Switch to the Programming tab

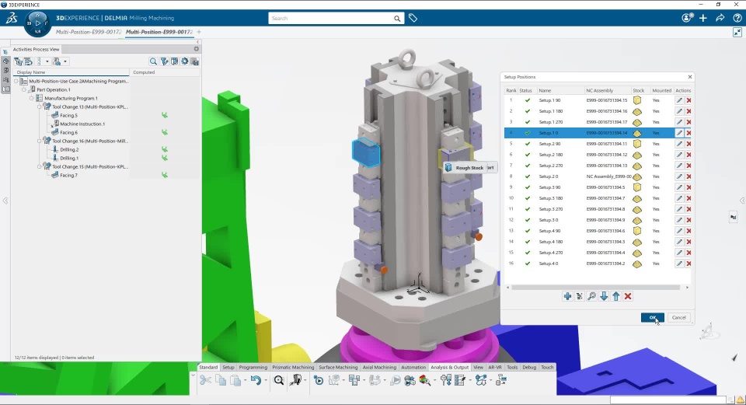[253, 368]
